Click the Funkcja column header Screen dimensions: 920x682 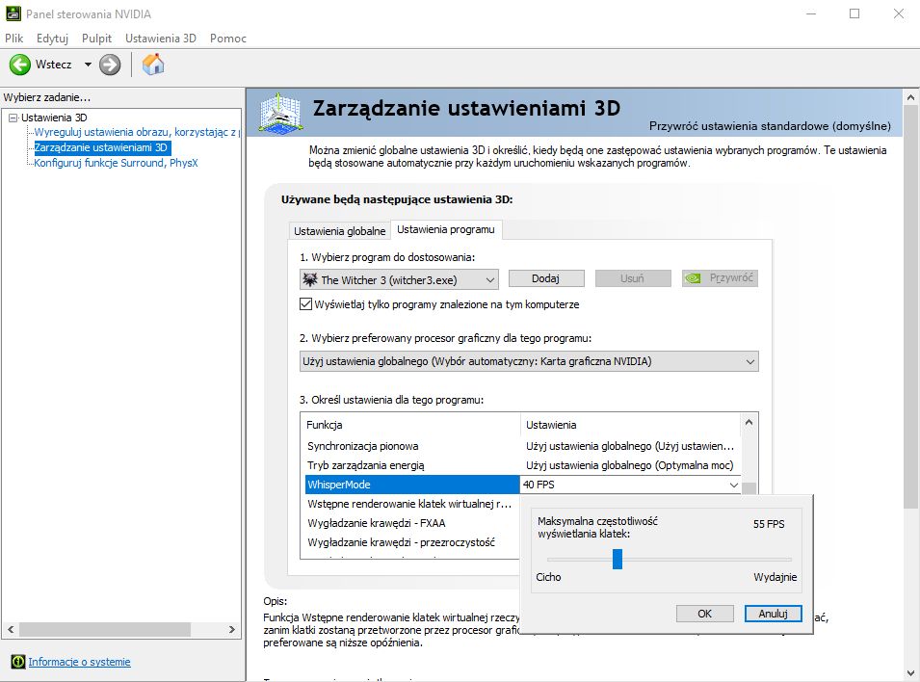412,425
